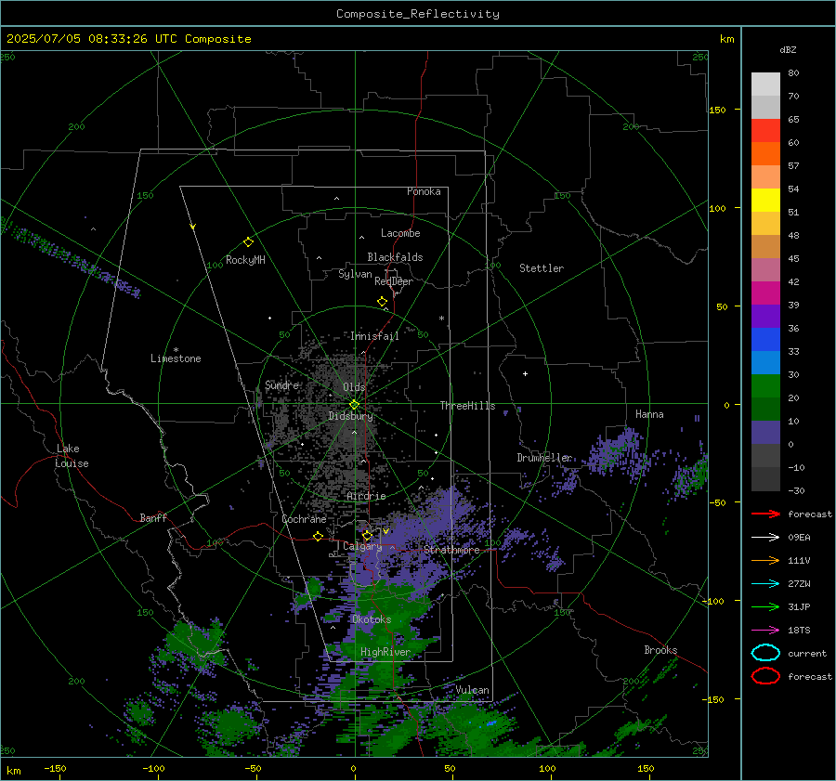Click the HighRiver label
Viewport: 836px width, 781px height.
pos(385,652)
